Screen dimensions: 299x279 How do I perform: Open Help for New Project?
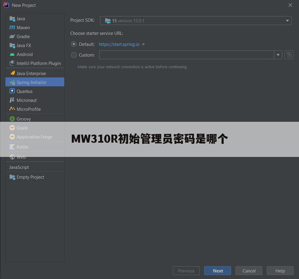(x=280, y=271)
